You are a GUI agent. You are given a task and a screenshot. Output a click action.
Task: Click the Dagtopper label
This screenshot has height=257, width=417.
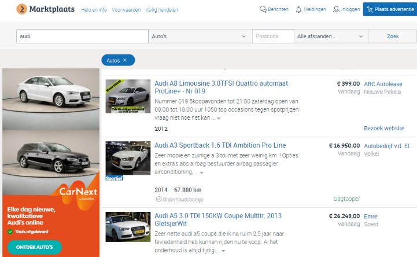click(x=346, y=199)
